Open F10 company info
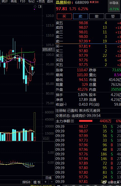 [x=23, y=2]
